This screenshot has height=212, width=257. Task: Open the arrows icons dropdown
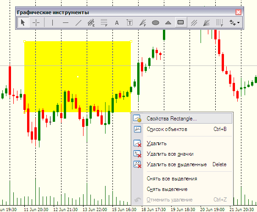click(x=235, y=22)
